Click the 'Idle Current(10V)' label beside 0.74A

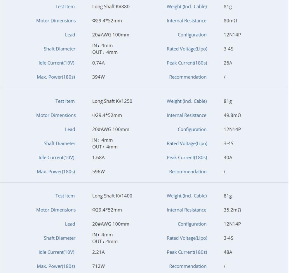click(x=56, y=63)
